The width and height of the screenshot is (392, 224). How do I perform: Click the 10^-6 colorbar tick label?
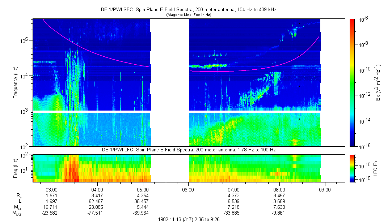coord(363,20)
